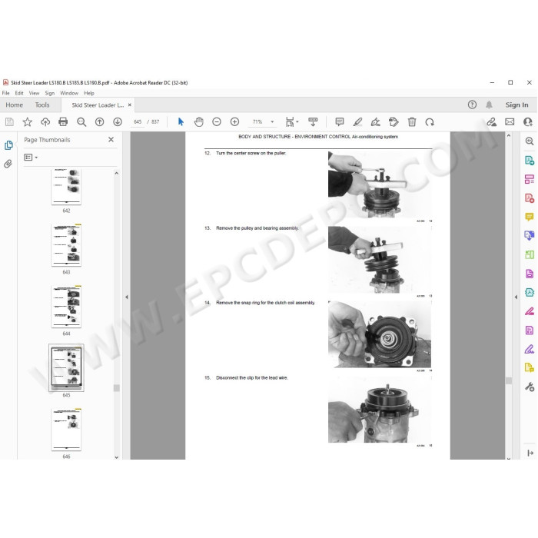Open More Tools wrench icon
The height and width of the screenshot is (538, 538).
[x=530, y=387]
